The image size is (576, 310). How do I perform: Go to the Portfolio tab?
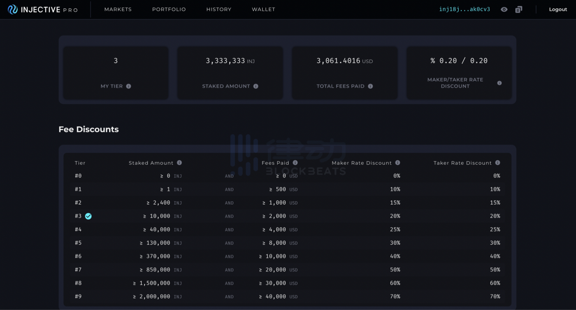169,9
